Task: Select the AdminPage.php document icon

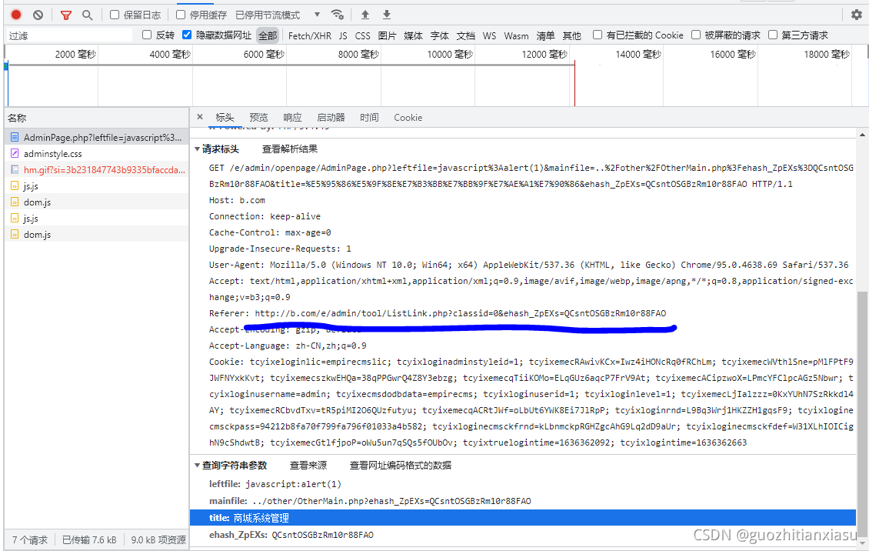Action: coord(15,138)
